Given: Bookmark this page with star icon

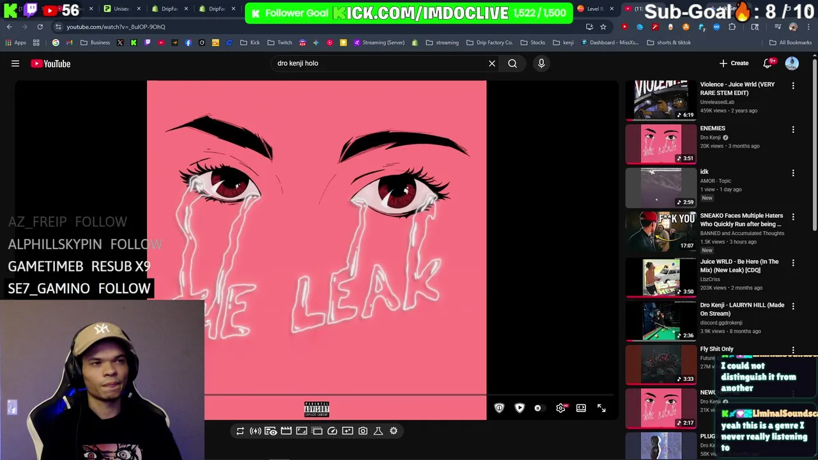Looking at the screenshot, I should 603,27.
